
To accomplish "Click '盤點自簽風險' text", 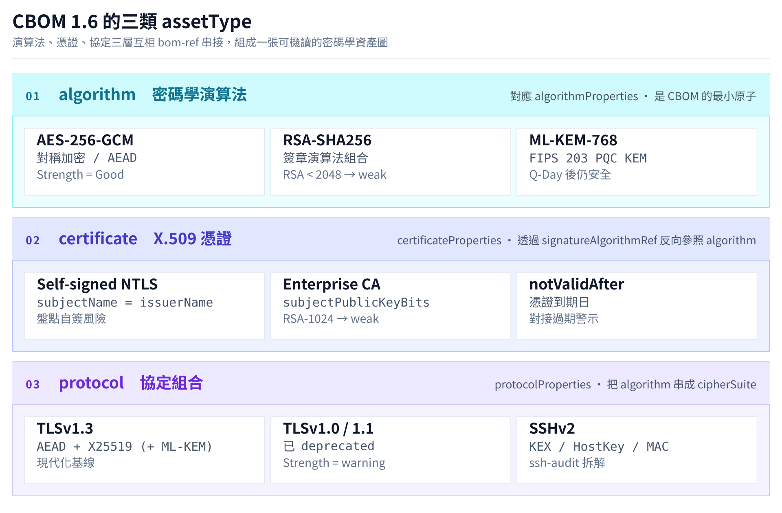I will pos(71,318).
